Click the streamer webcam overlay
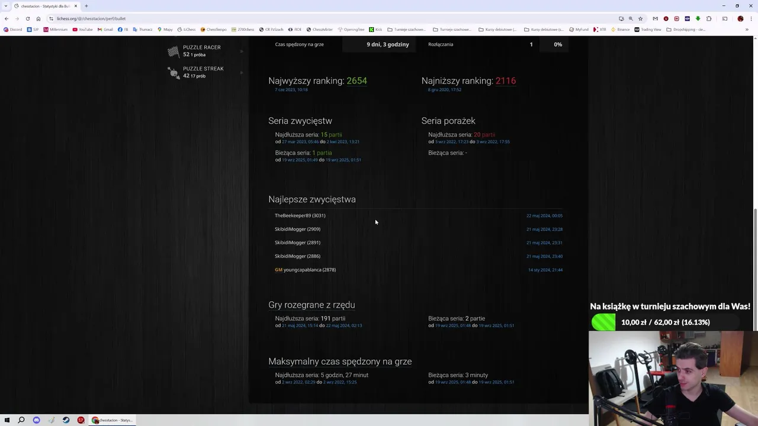758x426 pixels. (x=673, y=378)
